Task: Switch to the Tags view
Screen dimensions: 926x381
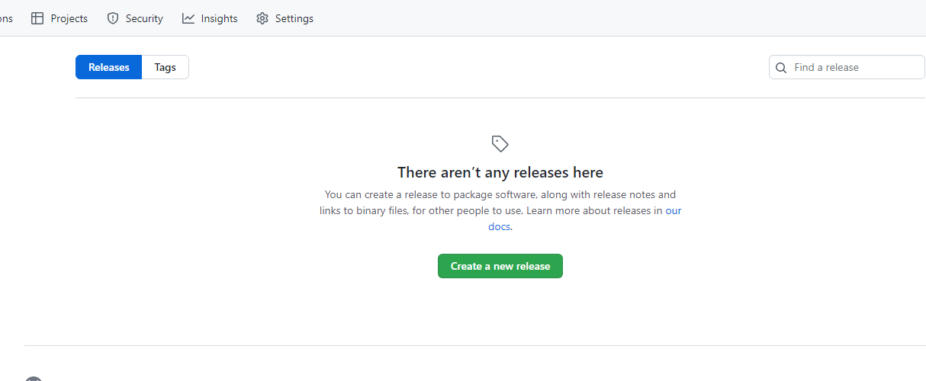Action: (165, 67)
